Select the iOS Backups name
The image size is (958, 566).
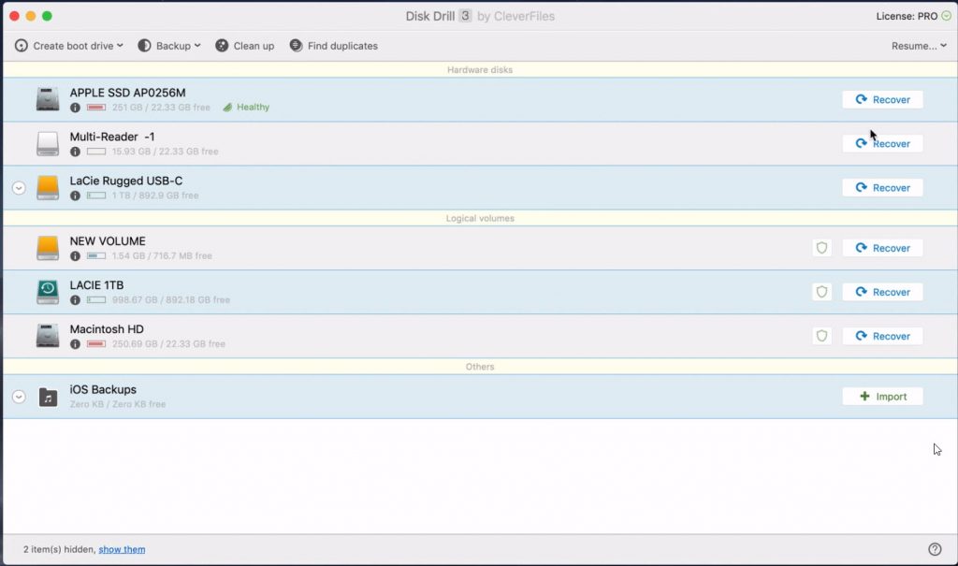pyautogui.click(x=103, y=390)
